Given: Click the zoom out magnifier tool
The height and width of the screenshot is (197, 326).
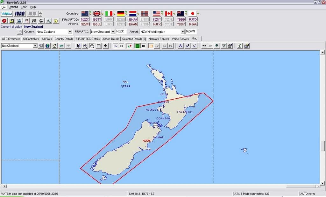Looking at the screenshot, I should tap(92, 46).
